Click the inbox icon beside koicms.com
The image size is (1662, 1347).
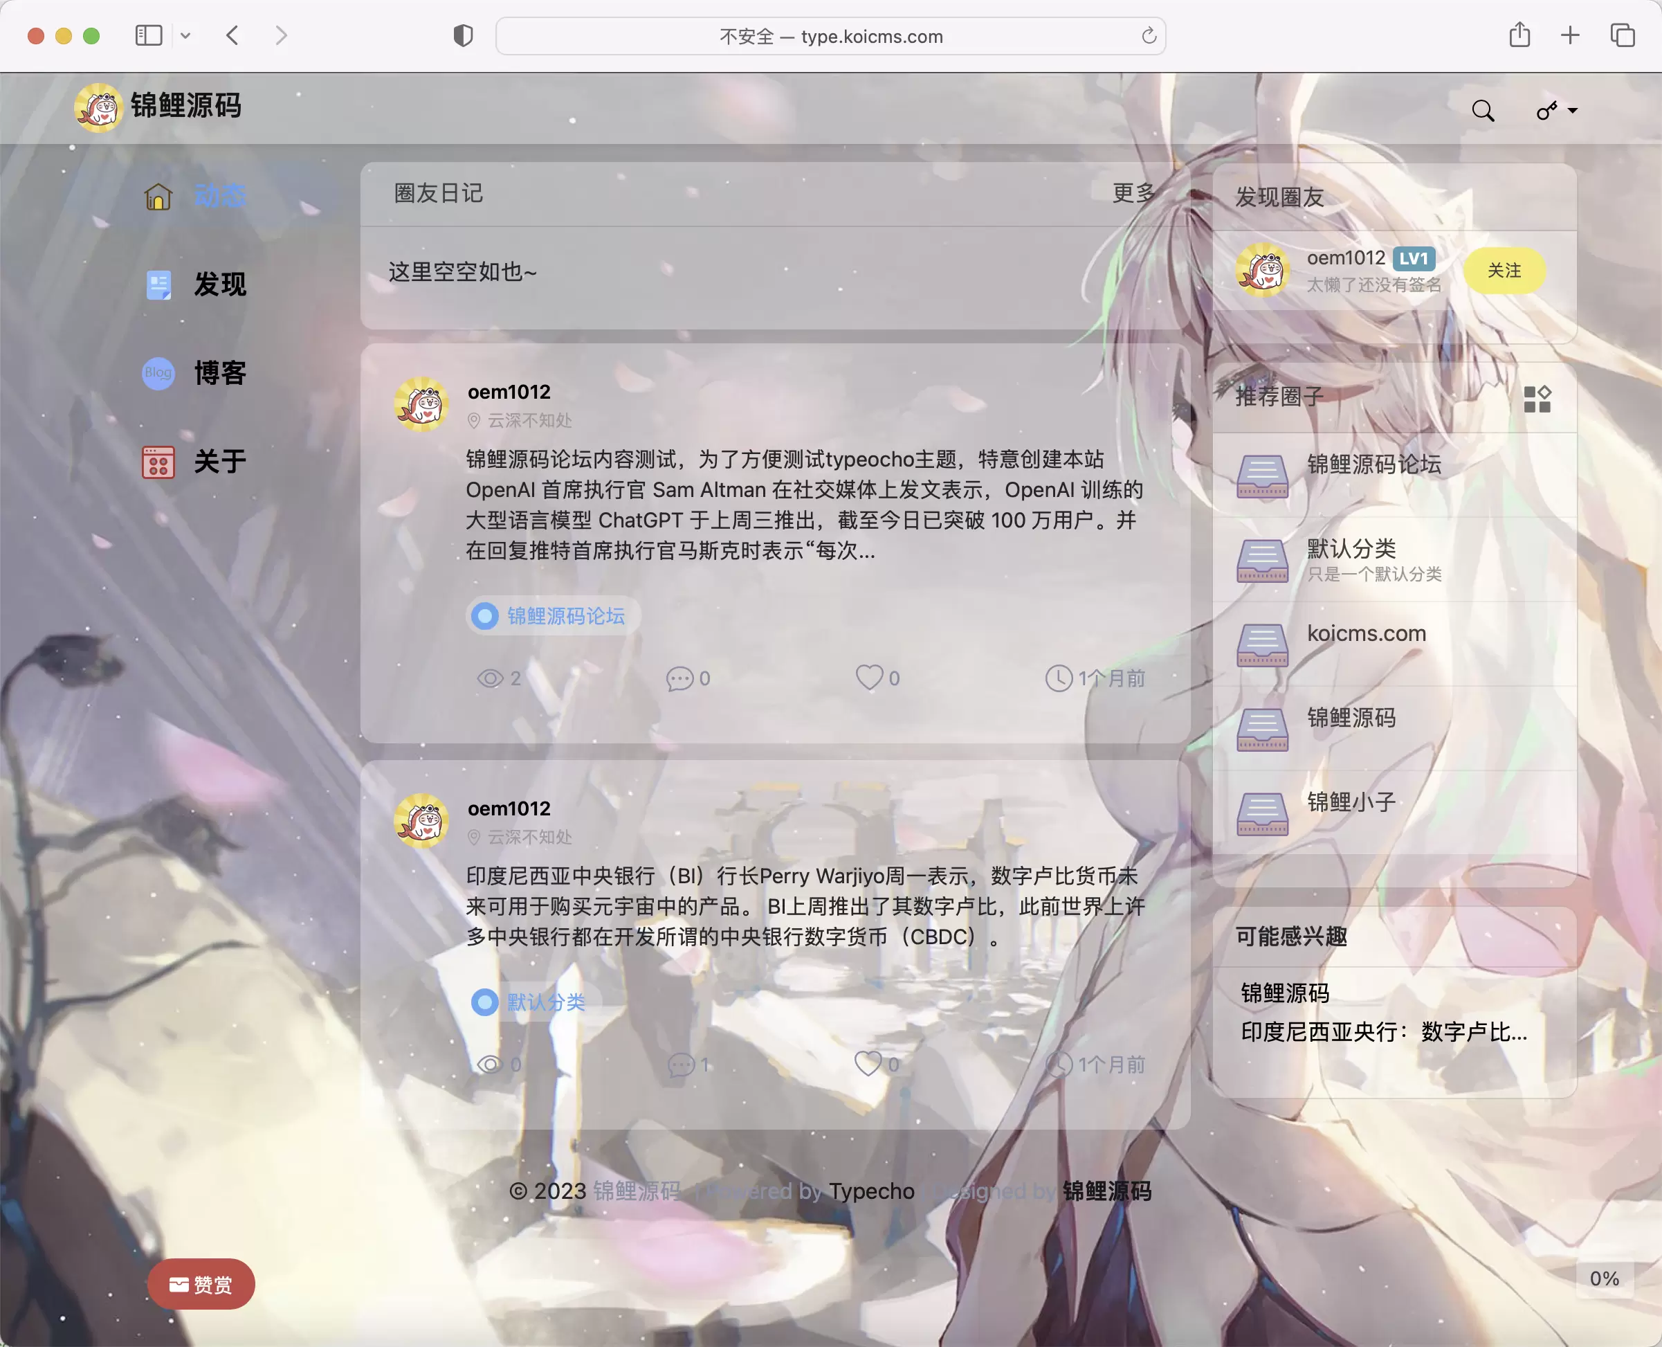coord(1262,645)
